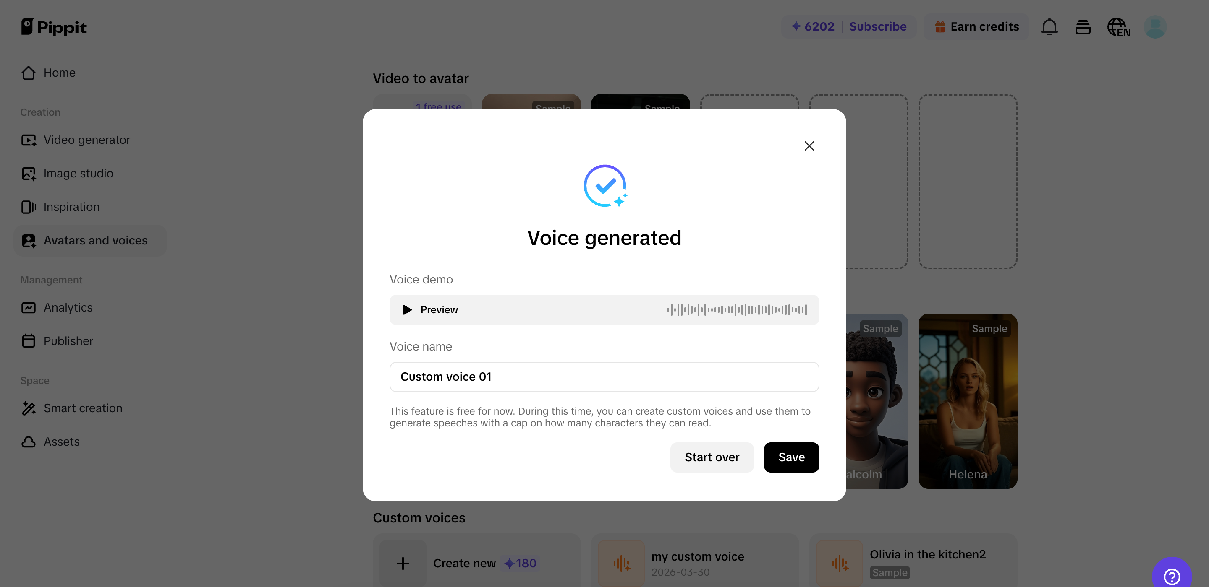Screen dimensions: 1209x587
Task: Click Start over to regenerate the voice
Action: (712, 457)
